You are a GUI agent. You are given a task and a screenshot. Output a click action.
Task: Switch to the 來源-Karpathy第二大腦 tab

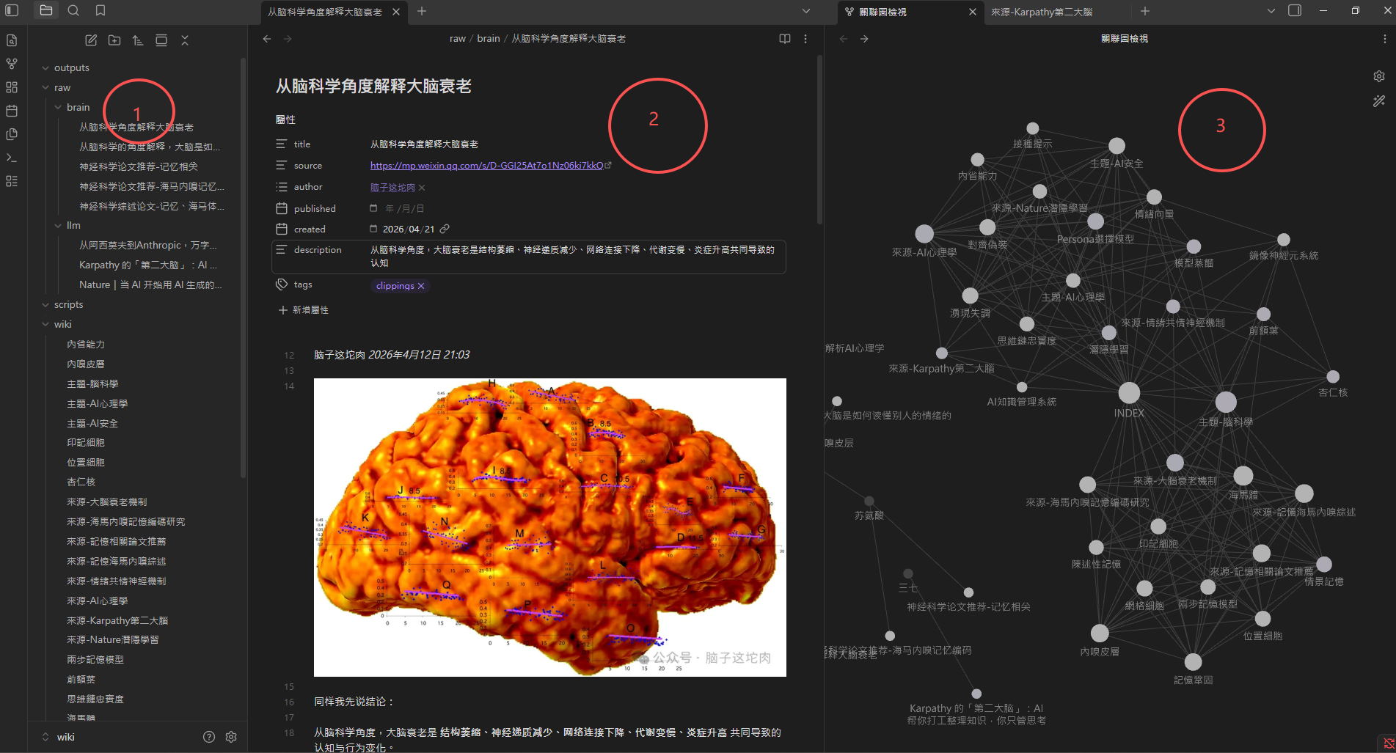coord(1042,12)
